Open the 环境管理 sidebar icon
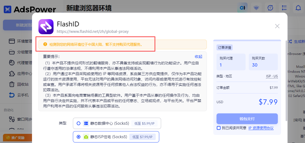 point(12,41)
